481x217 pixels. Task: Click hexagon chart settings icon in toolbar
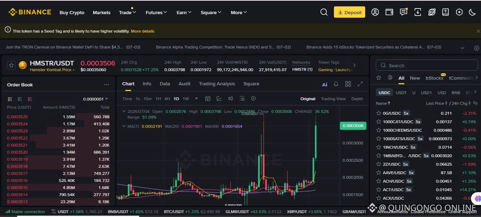(x=253, y=99)
